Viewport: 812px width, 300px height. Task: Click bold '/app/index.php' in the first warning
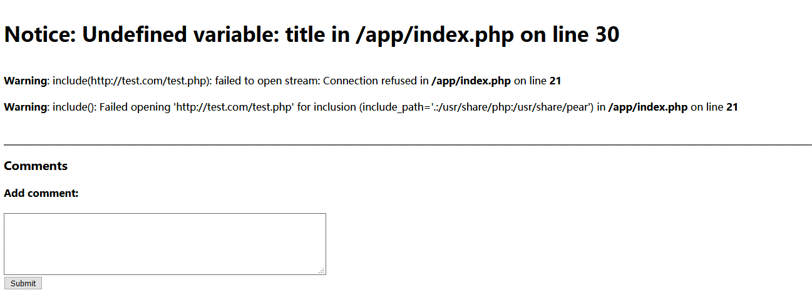(471, 81)
